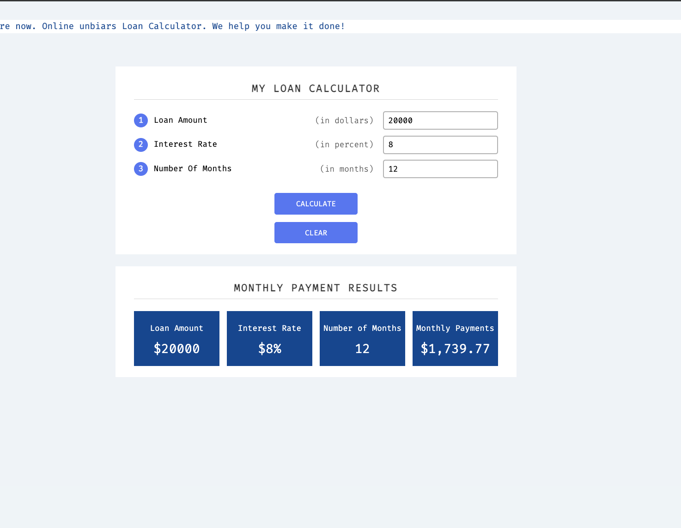681x528 pixels.
Task: Click the MONTHLY PAYMENT RESULTS heading
Action: tap(316, 288)
